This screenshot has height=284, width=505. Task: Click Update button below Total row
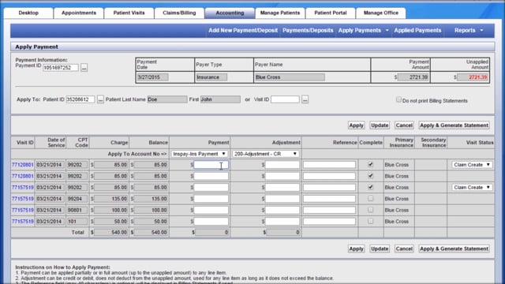(x=380, y=248)
